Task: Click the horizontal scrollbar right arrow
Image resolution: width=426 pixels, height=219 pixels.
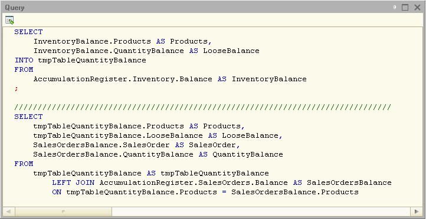Action: (417, 211)
